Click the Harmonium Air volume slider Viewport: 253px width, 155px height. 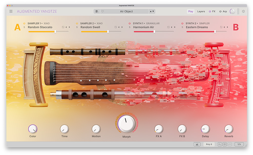point(154,32)
